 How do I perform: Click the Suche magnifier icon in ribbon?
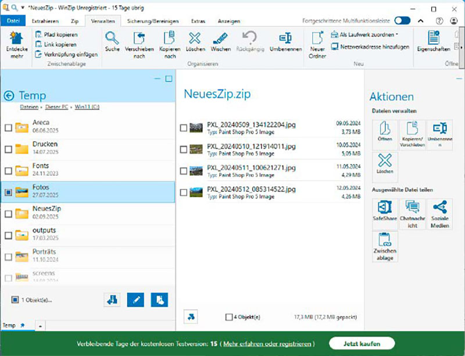tap(112, 39)
